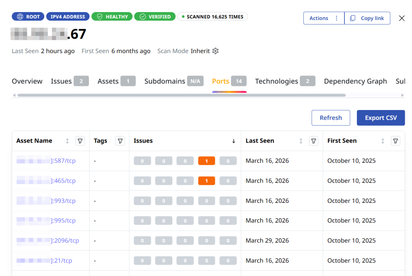The height and width of the screenshot is (276, 412).
Task: Select the VERIFIED status badge
Action: click(154, 16)
